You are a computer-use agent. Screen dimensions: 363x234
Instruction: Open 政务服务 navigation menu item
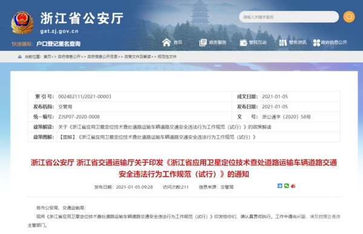[218, 42]
